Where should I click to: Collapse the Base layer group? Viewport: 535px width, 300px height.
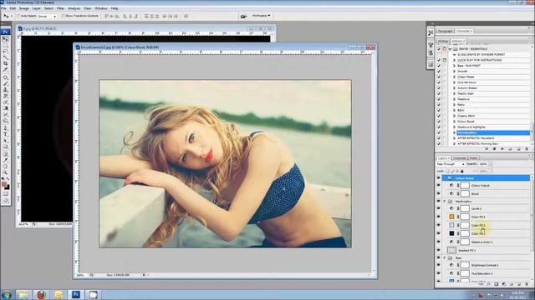[x=444, y=258]
